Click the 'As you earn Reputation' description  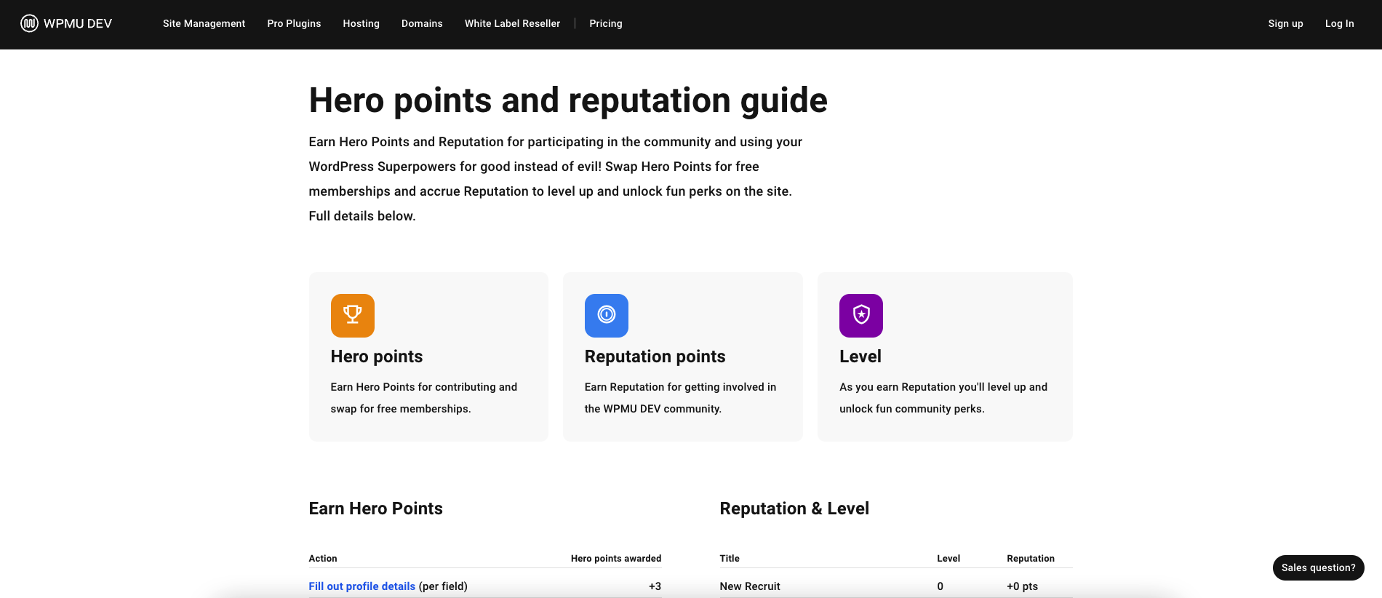click(x=943, y=398)
